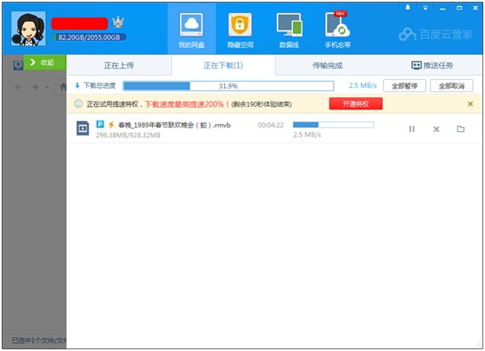485x351 pixels.
Task: Dismiss the speed trial notice banner
Action: coord(470,104)
